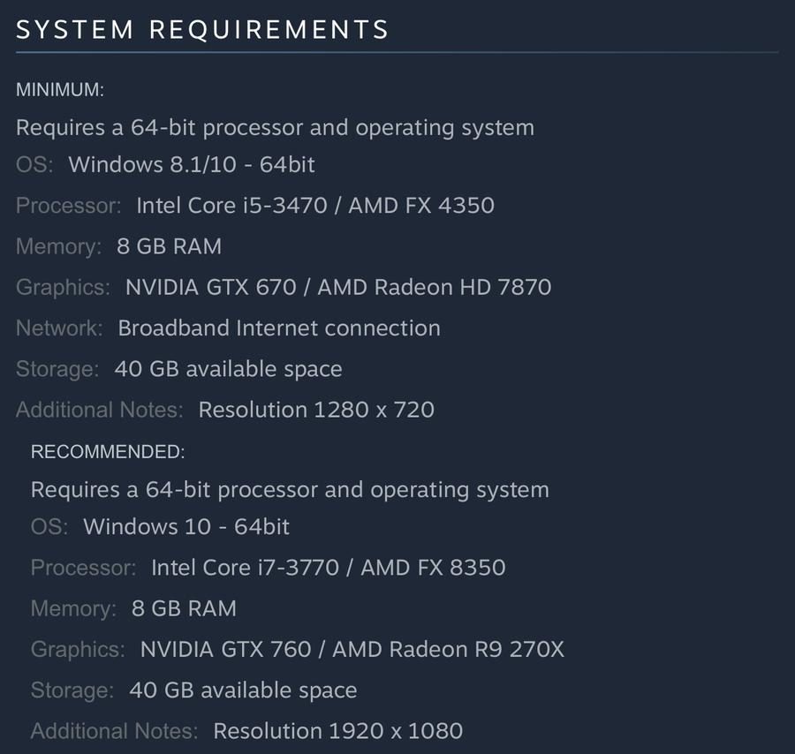Click the SYSTEM REQUIREMENTS heading
The width and height of the screenshot is (795, 754).
point(202,29)
